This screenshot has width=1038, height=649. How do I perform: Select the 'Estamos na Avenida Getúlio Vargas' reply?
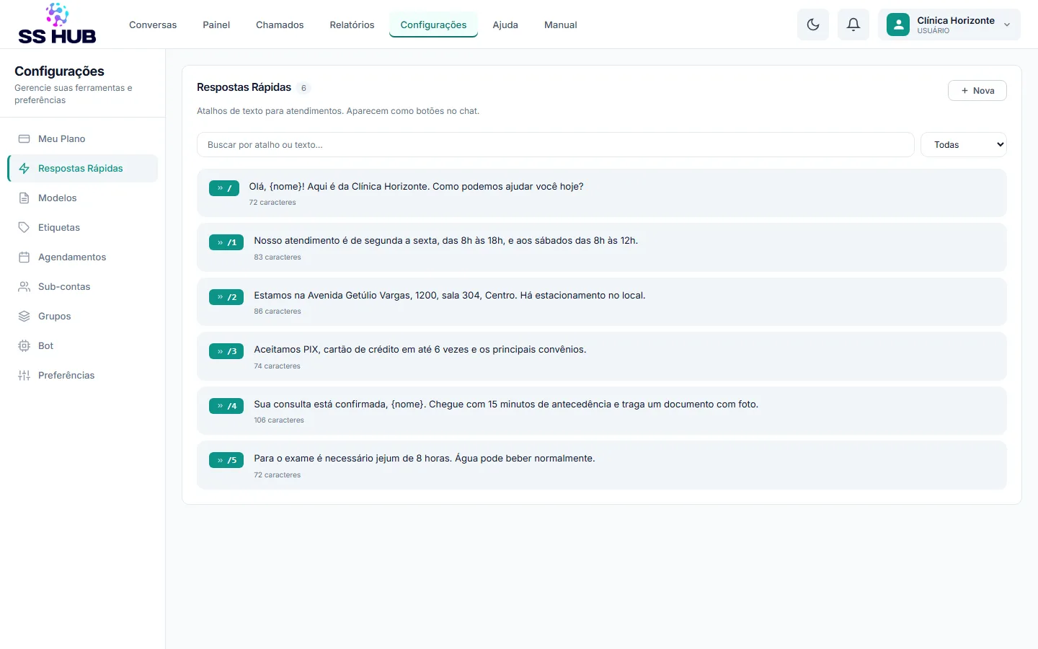point(449,295)
